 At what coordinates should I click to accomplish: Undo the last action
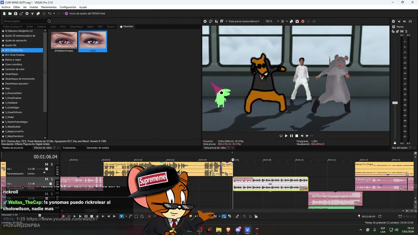tap(50, 13)
